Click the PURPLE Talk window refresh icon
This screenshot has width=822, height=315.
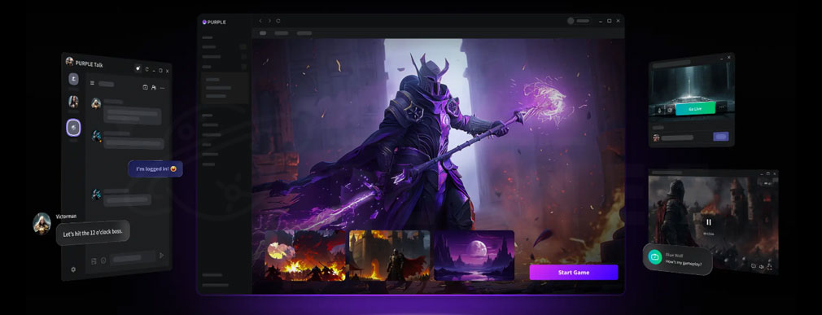point(146,68)
